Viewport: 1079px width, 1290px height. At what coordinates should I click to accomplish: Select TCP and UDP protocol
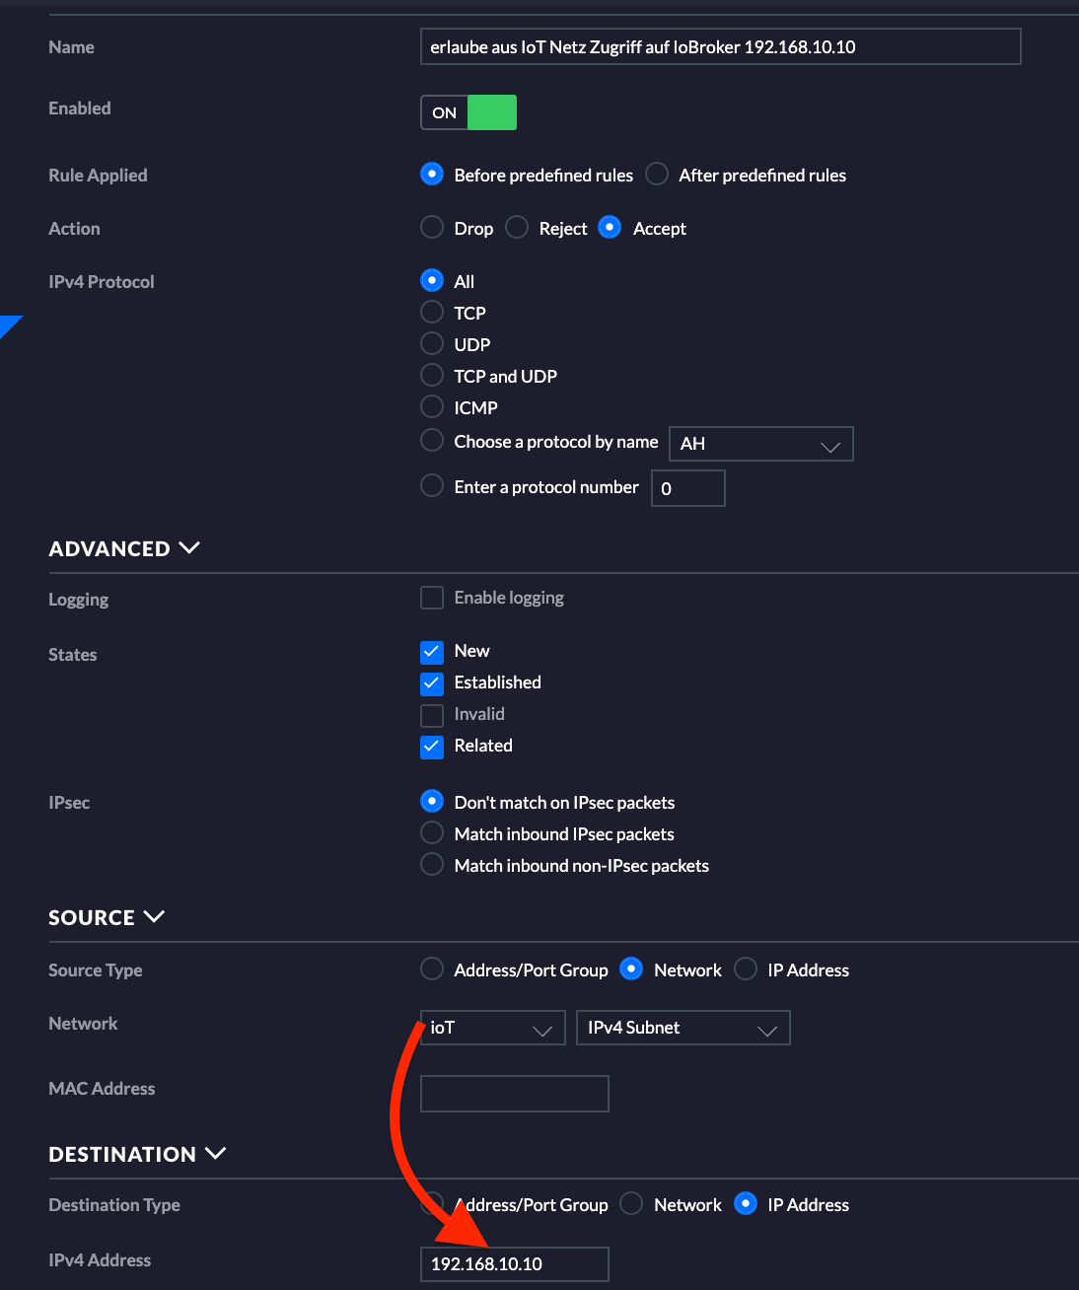432,376
